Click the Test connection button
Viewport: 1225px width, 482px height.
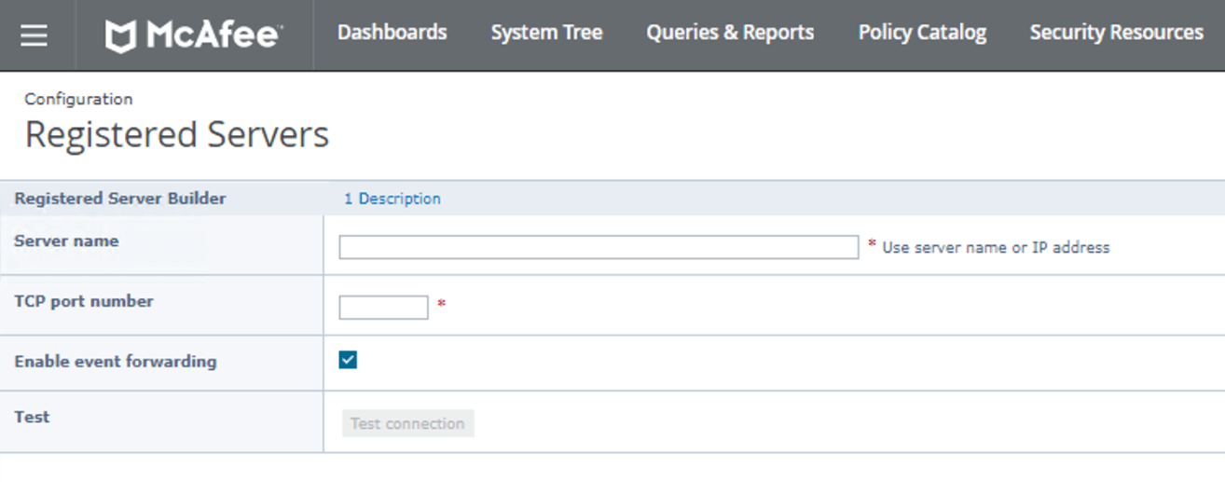pos(407,423)
